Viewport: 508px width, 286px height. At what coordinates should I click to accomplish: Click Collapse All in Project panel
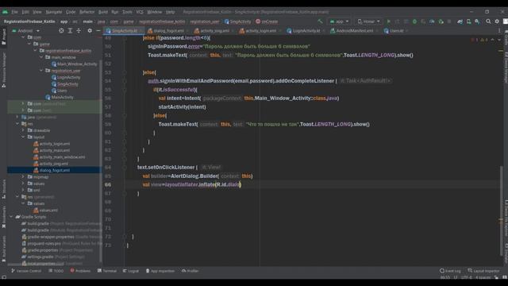[x=79, y=30]
